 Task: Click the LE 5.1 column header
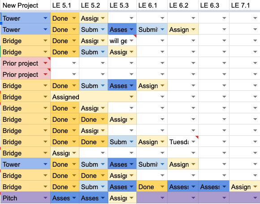click(x=61, y=5)
